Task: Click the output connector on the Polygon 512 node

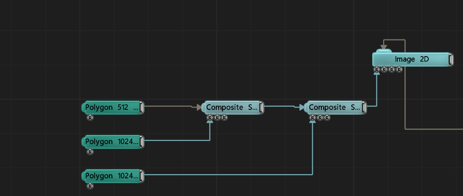Action: (x=142, y=108)
